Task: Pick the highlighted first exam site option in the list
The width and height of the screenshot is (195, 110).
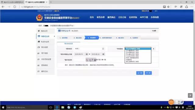Action: click(138, 49)
